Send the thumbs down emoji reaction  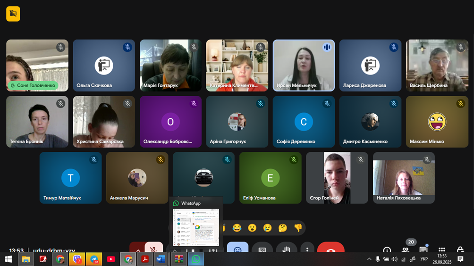coord(297,228)
